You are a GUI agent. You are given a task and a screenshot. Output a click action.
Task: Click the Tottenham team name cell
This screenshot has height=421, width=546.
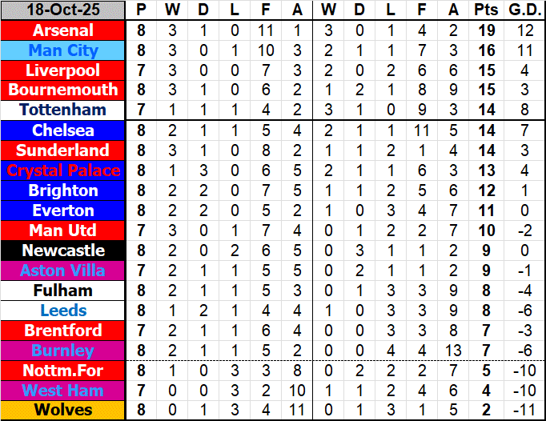[63, 110]
